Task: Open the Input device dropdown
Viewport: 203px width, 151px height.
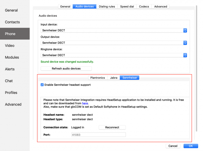Action: pos(114,30)
